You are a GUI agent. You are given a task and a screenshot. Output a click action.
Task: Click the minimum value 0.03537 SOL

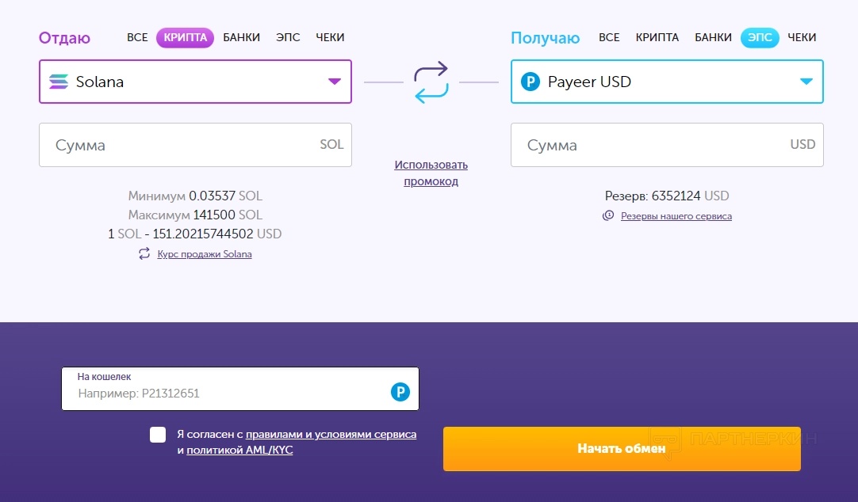pos(225,196)
